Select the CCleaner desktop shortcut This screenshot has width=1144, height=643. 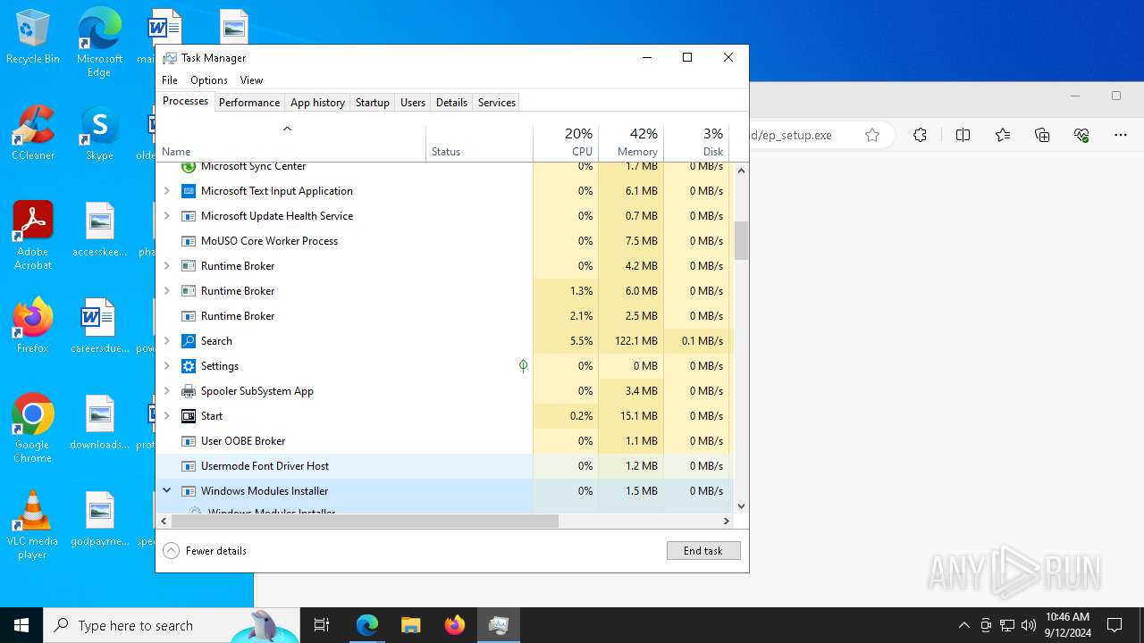point(33,133)
